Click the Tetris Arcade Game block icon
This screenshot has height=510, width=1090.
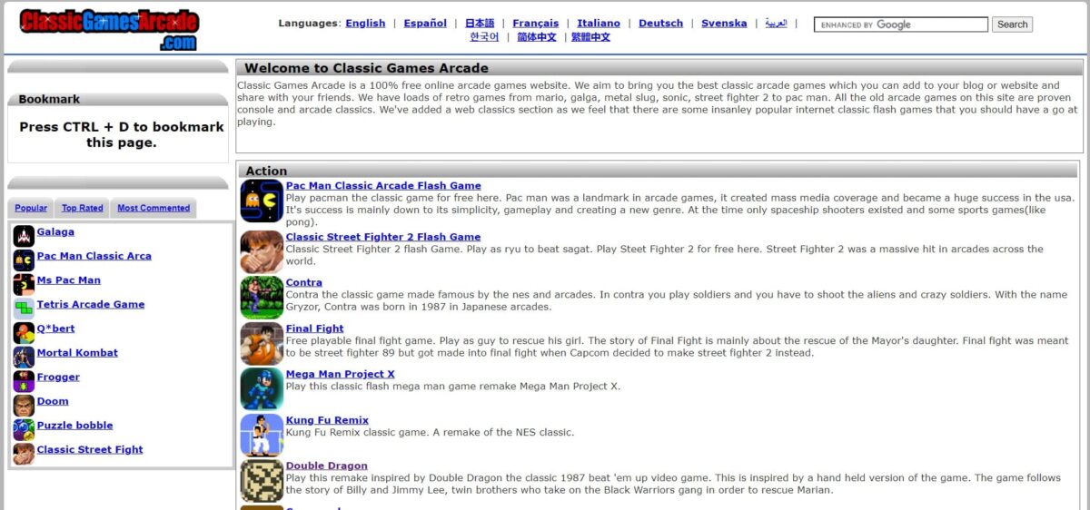pos(24,309)
